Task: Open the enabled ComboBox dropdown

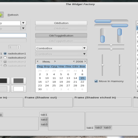Action: pyautogui.click(x=61, y=48)
